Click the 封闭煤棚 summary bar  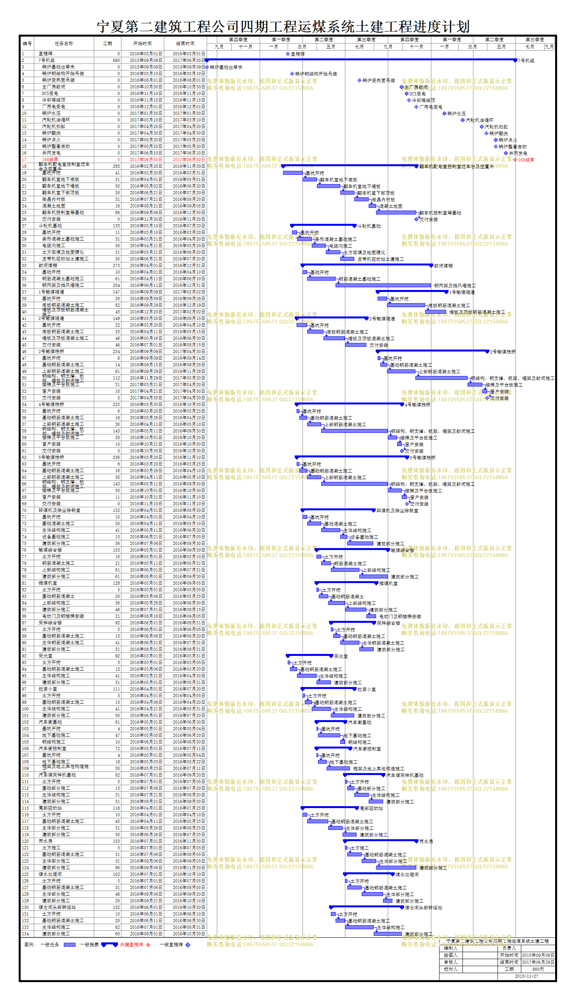367,265
